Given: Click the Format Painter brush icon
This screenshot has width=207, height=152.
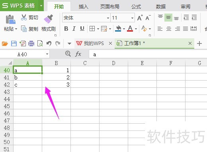Looking at the screenshot, I should [49, 19].
